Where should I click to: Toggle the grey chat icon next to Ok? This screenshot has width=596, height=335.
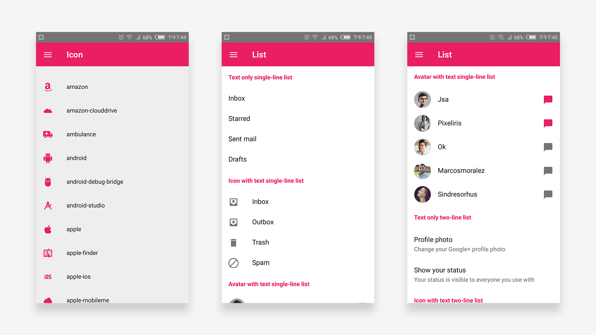pyautogui.click(x=548, y=146)
